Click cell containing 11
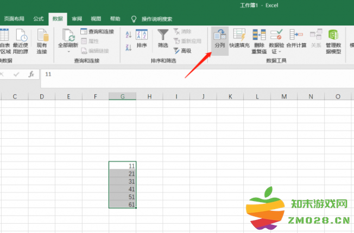Viewport: 354px width, 233px height. 122,166
